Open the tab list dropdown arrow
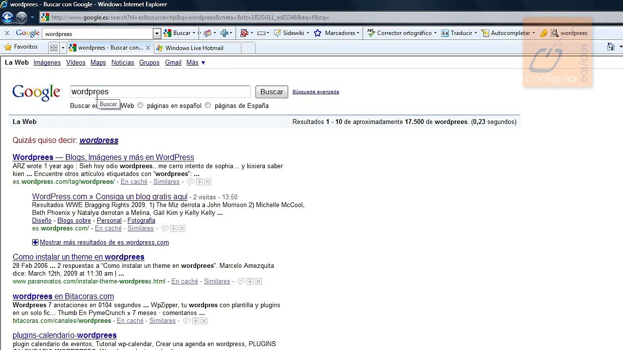Viewport: 623px width, 350px height. (x=62, y=48)
